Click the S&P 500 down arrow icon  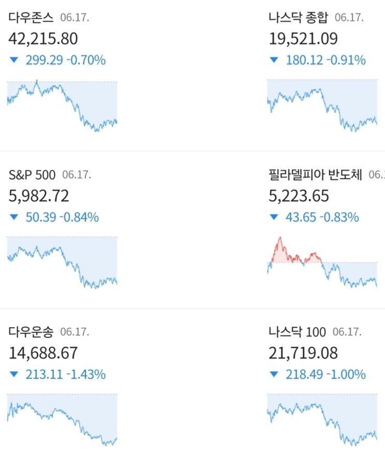[x=14, y=217]
